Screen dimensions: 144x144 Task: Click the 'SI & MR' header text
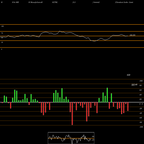15,2
